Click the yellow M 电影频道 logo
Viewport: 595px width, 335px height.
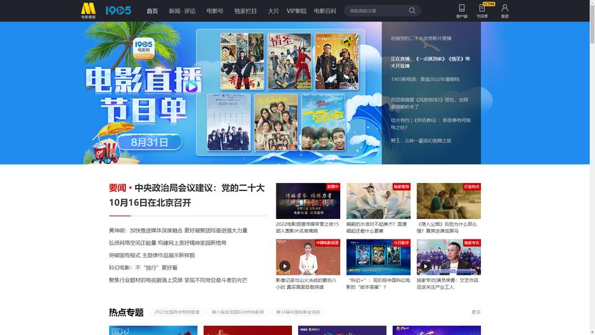click(88, 11)
